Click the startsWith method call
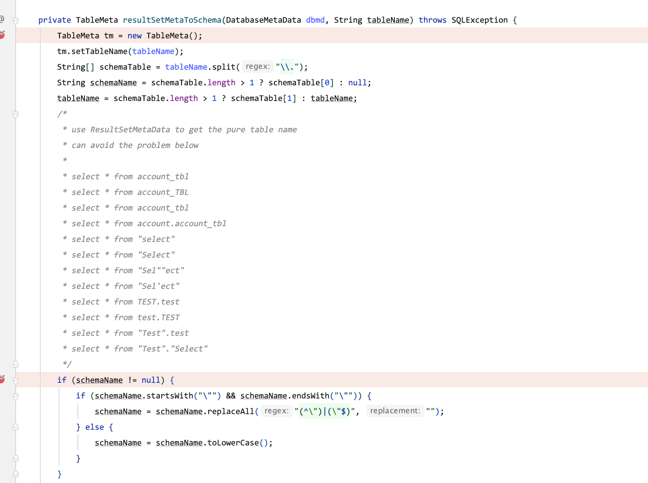The height and width of the screenshot is (483, 648). pos(170,396)
